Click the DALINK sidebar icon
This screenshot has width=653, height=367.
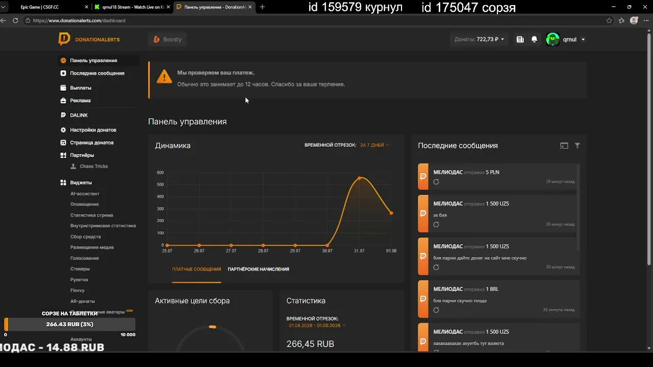pos(63,115)
